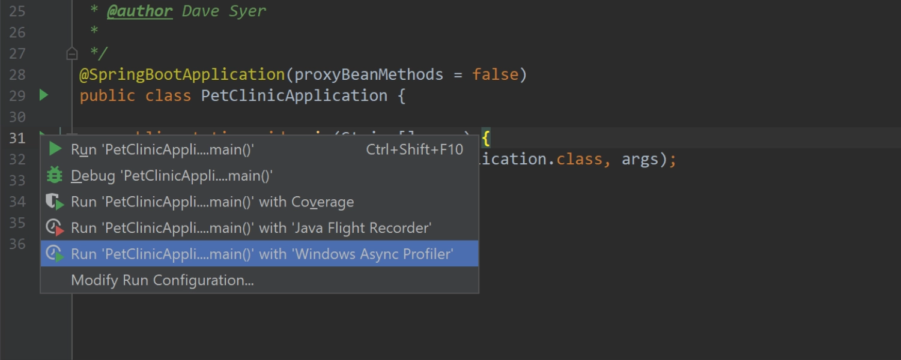This screenshot has height=360, width=901.
Task: Click the 'public' keyword on line 29
Action: click(108, 95)
